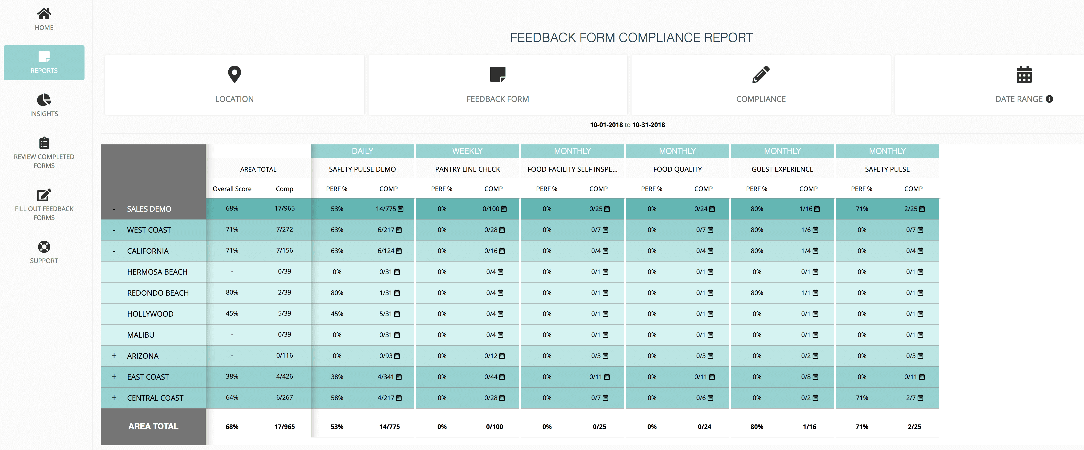Open Insights pie chart icon

pyautogui.click(x=44, y=100)
